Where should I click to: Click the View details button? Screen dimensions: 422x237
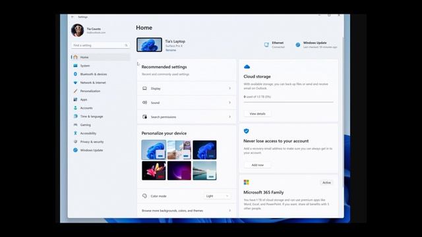click(x=257, y=114)
